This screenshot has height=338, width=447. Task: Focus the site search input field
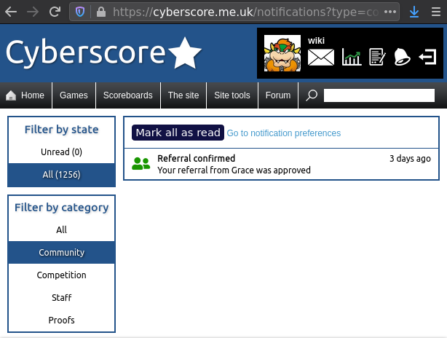[379, 95]
